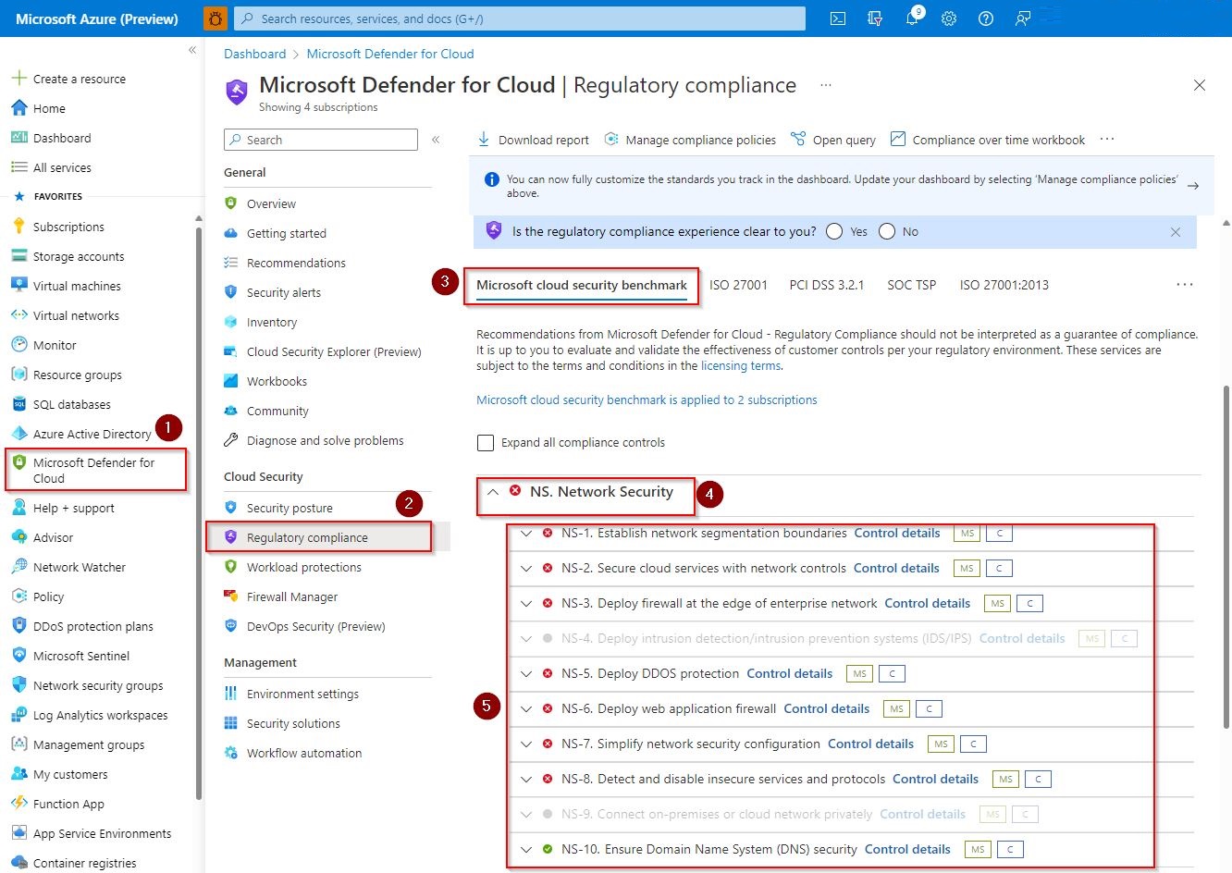
Task: Open portal settings gear icon
Action: pos(949,18)
